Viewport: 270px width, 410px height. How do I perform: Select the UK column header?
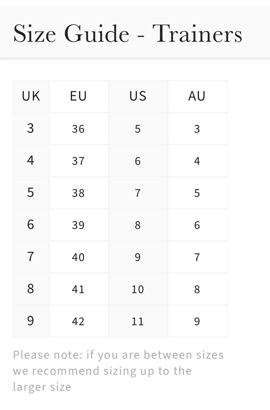coord(31,96)
